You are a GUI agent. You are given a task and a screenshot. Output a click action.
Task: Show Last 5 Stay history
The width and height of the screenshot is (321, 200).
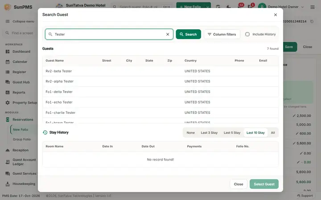coord(232,132)
